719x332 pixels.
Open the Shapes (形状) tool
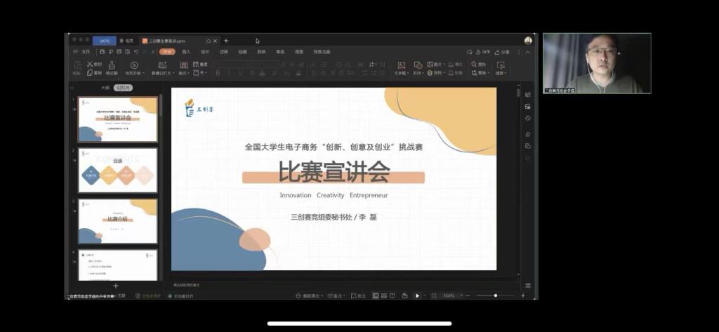click(418, 65)
